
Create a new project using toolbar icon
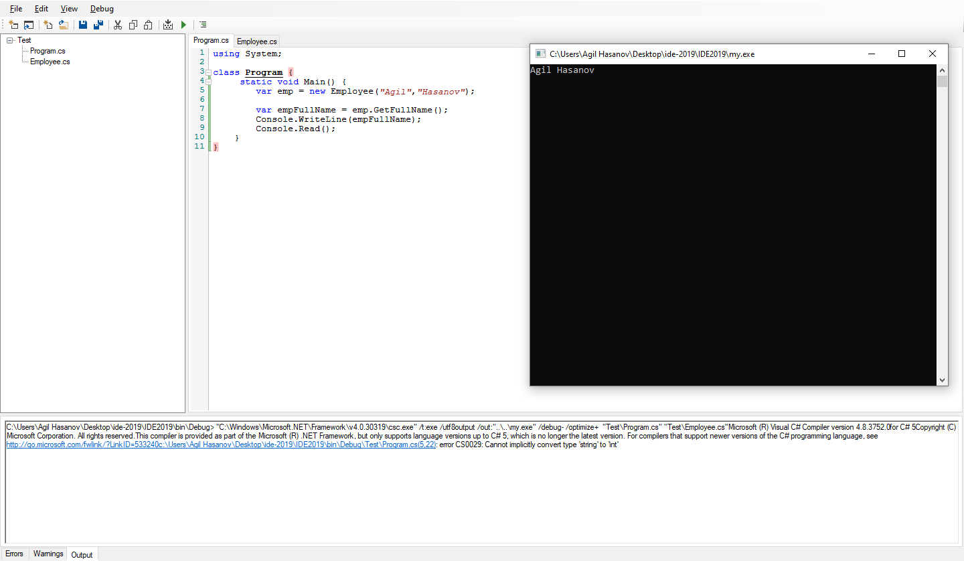[x=13, y=25]
